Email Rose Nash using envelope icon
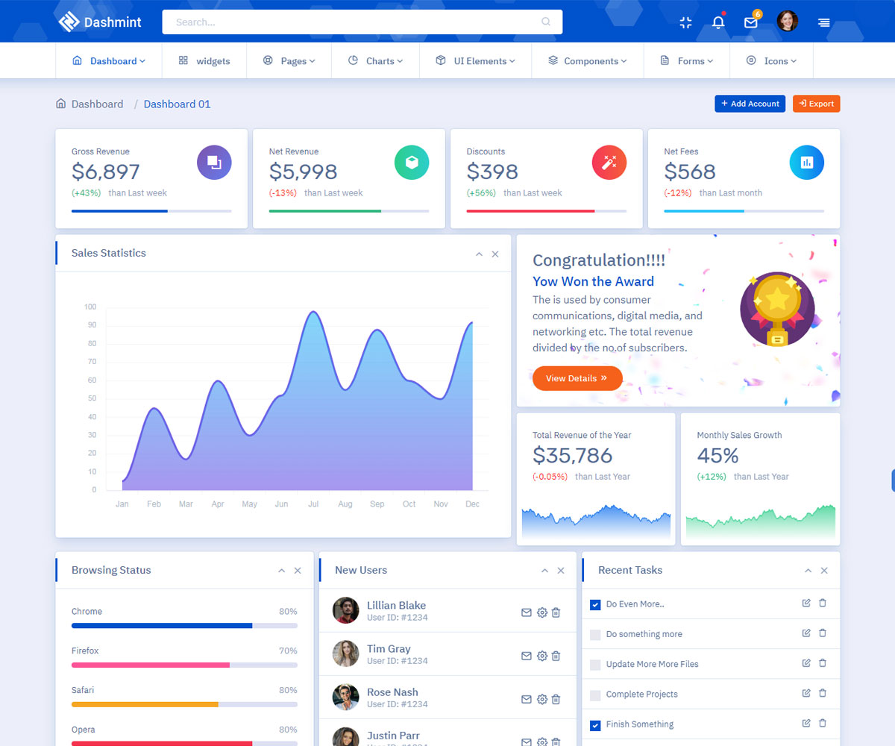Image resolution: width=895 pixels, height=746 pixels. pyautogui.click(x=527, y=699)
